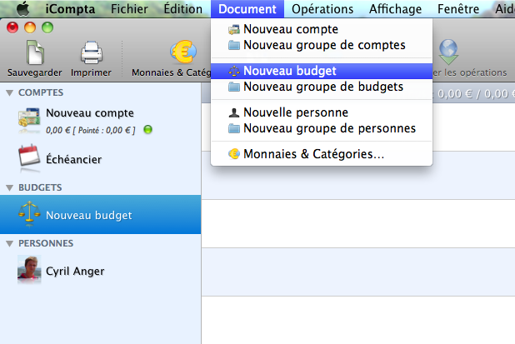Open the iCompta application menu
Screen dimensions: 515x344
70,9
